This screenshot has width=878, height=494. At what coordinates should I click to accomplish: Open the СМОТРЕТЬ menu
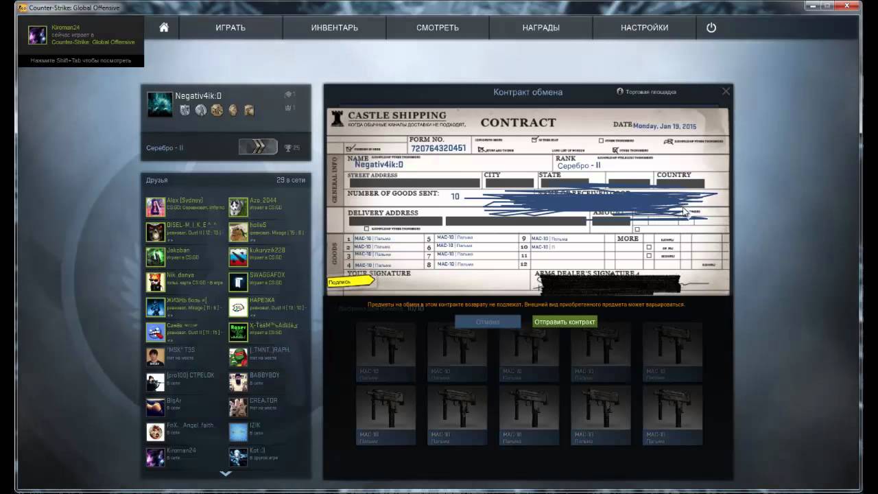pos(438,27)
